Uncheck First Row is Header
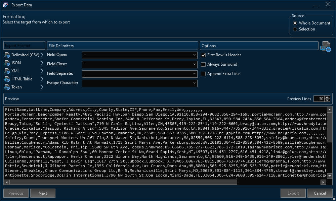Image resolution: width=336 pixels, height=201 pixels. pyautogui.click(x=203, y=55)
